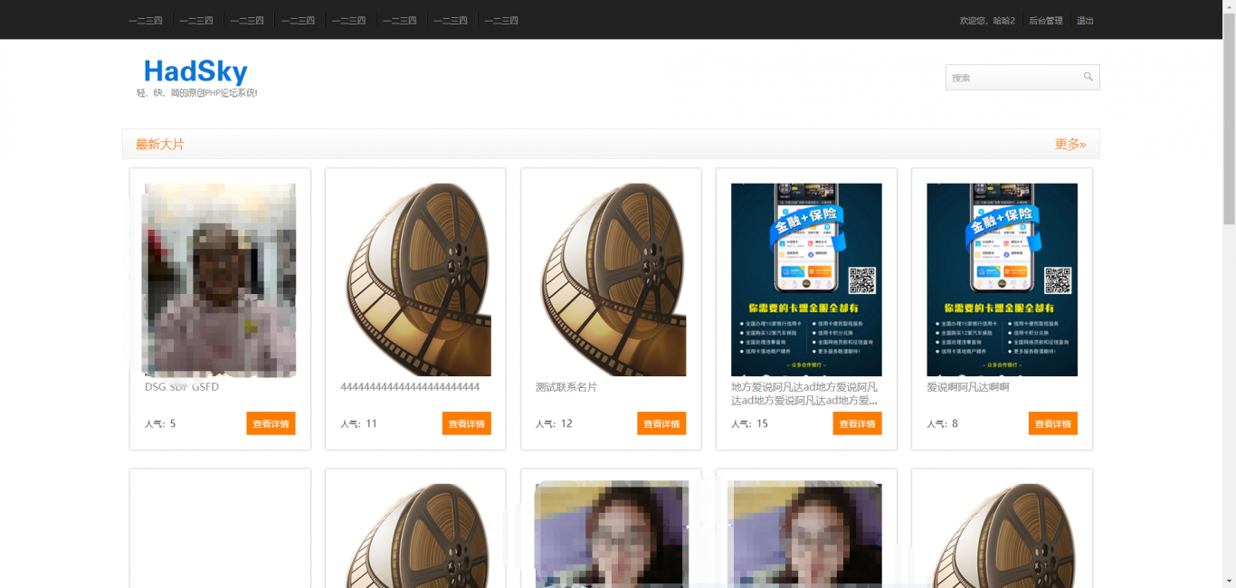Open the 更多» link
The width and height of the screenshot is (1236, 588).
coord(1070,144)
